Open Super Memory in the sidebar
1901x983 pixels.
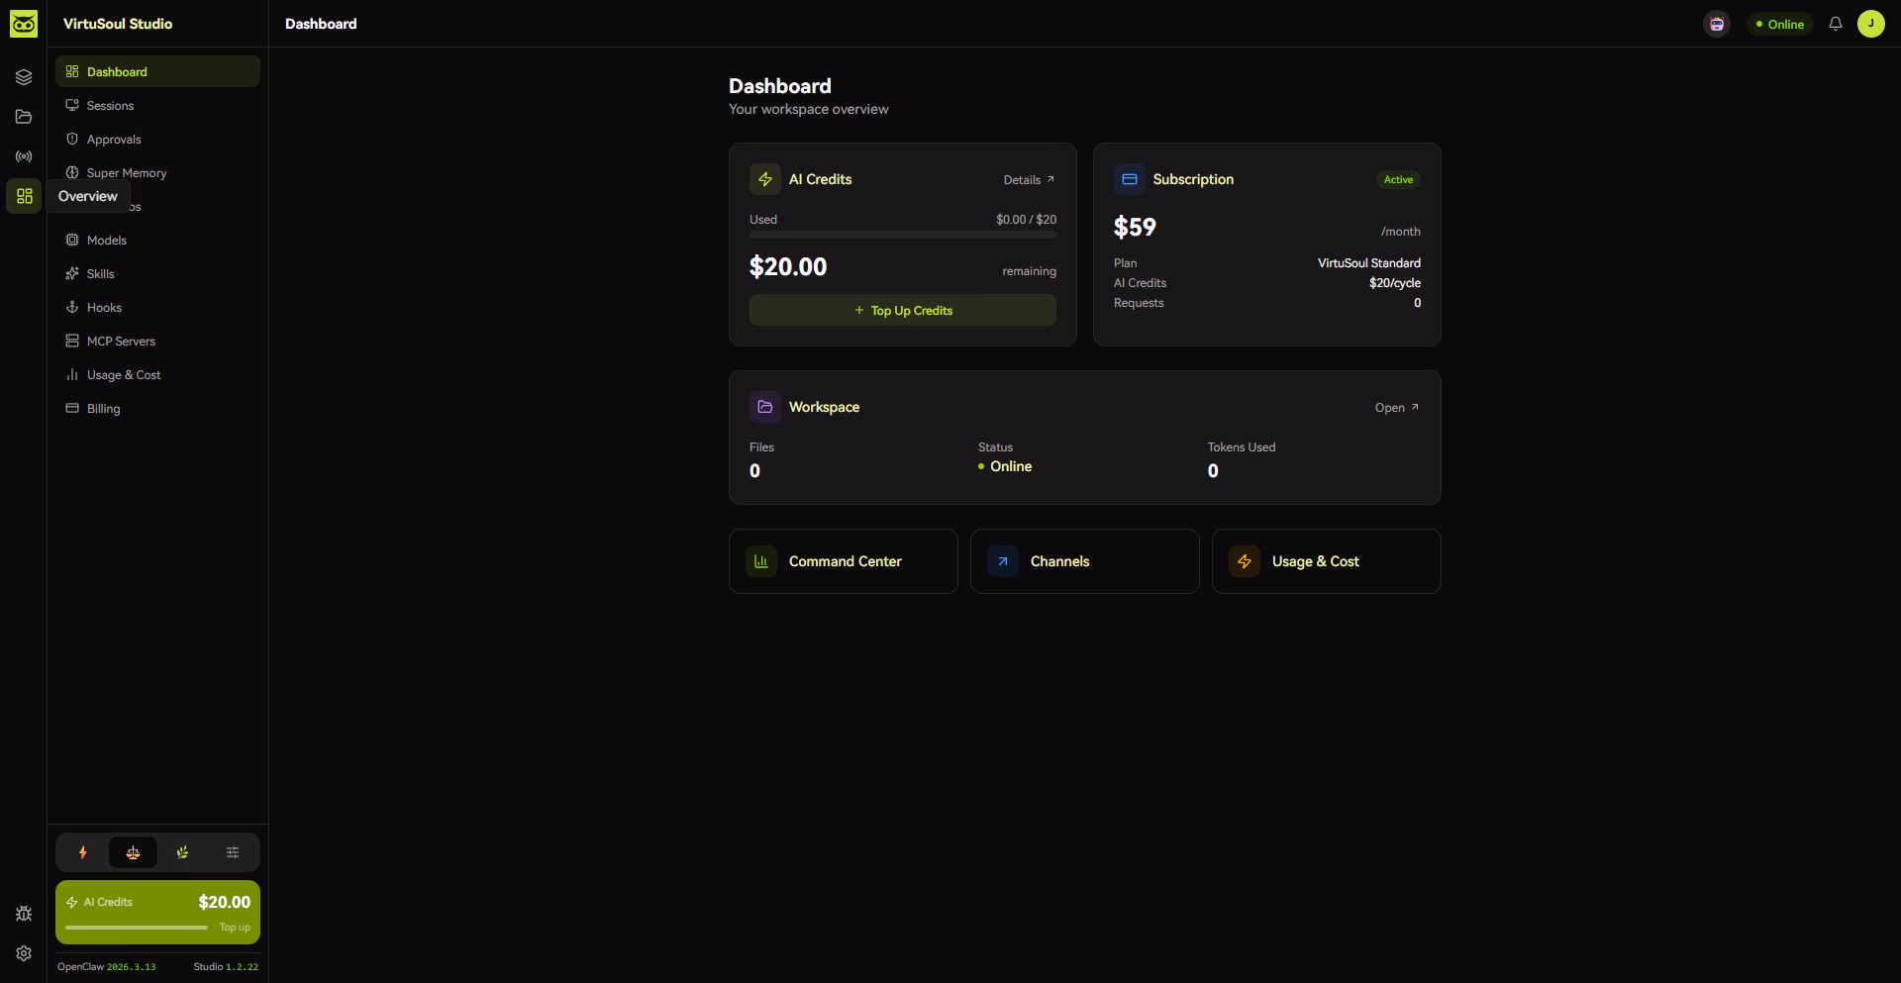[157, 172]
